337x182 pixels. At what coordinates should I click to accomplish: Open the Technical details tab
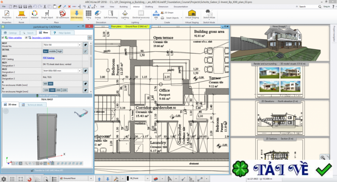click(35, 104)
